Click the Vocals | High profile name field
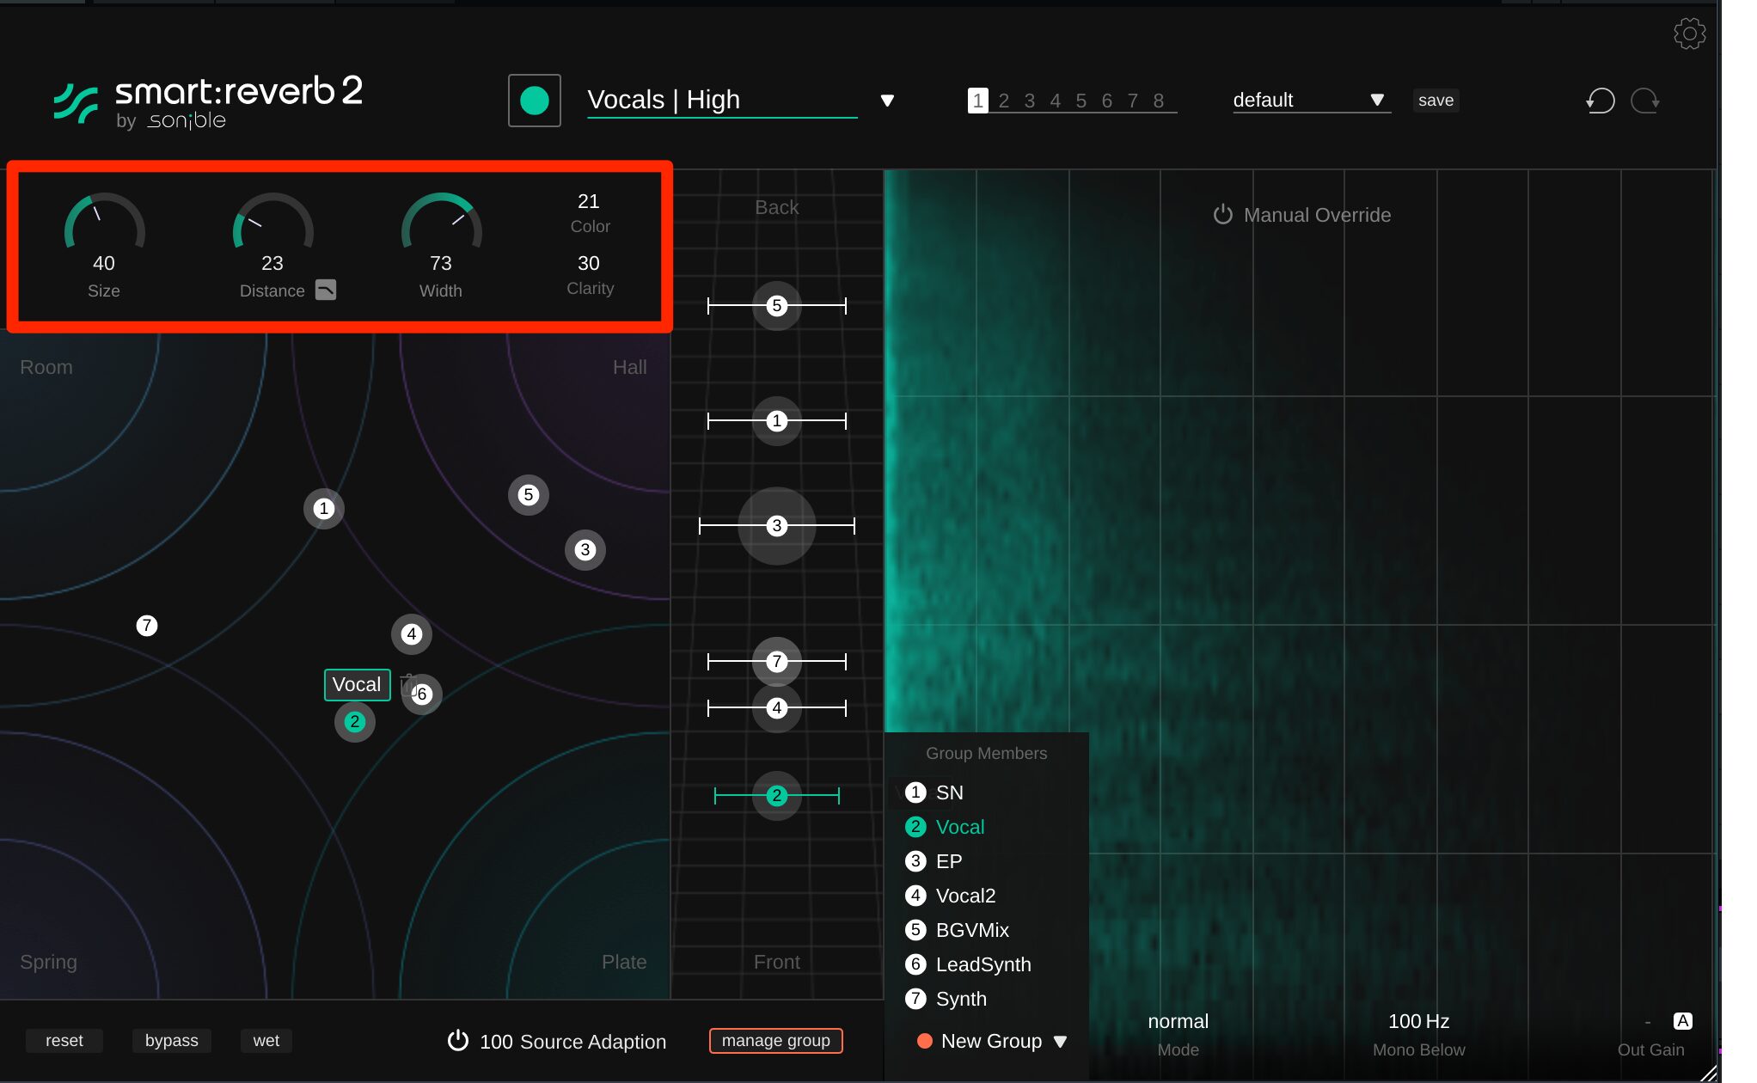 tap(722, 101)
